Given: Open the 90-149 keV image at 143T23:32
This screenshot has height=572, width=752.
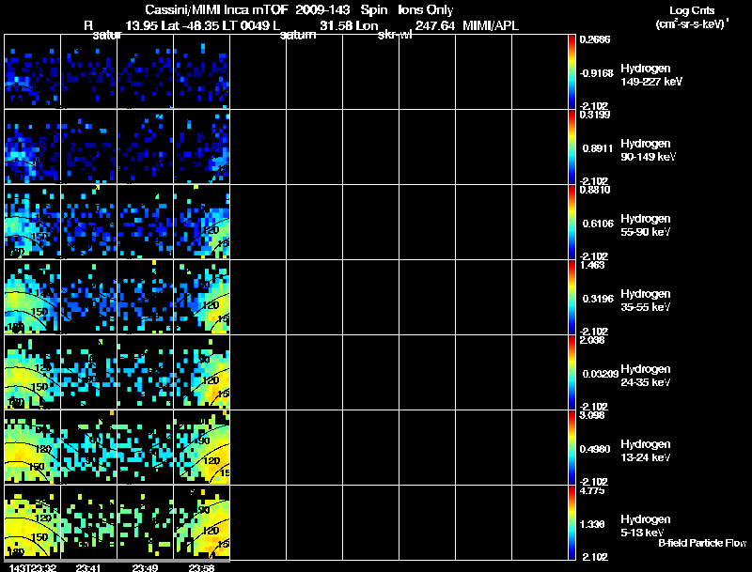Looking at the screenshot, I should tap(32, 147).
